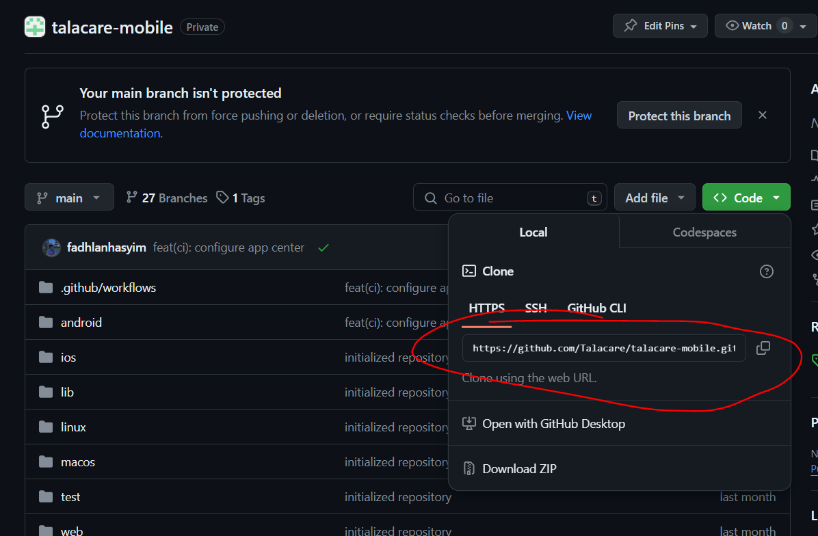Click the Protect this branch button

click(x=678, y=115)
